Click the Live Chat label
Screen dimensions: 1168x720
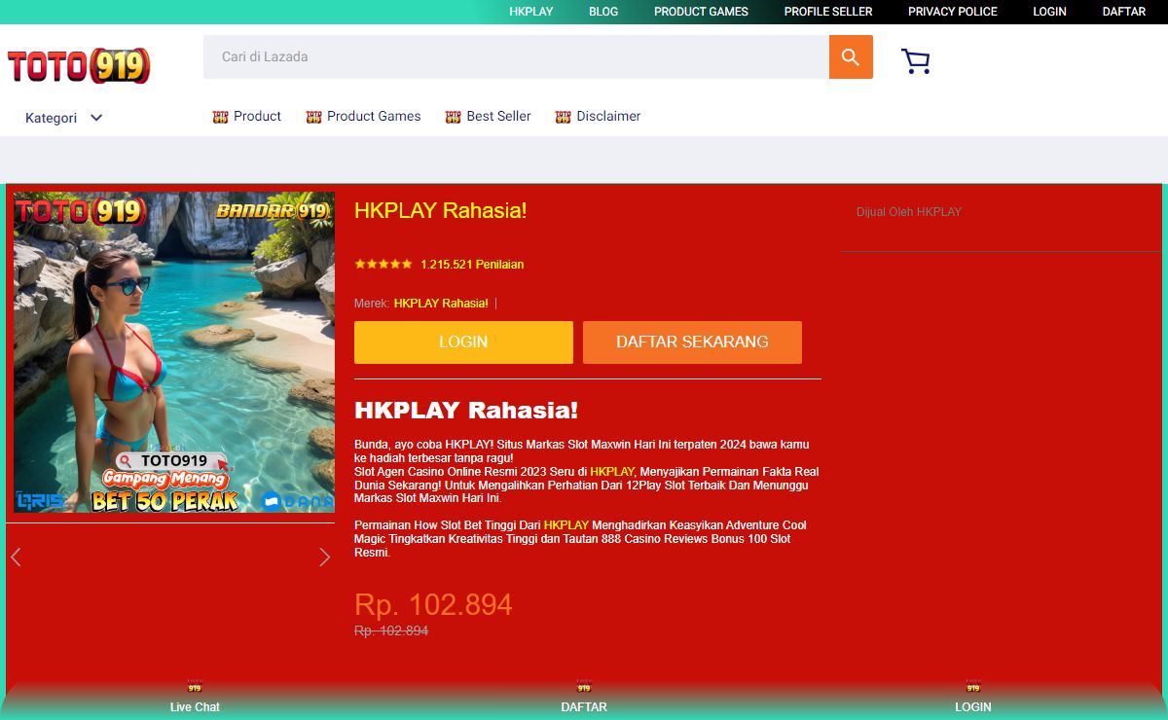(195, 707)
